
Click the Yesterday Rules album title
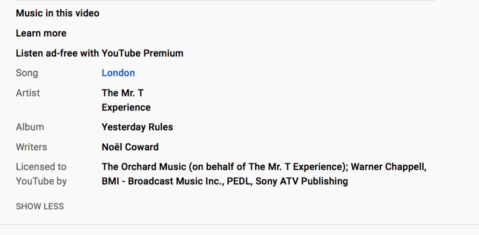(x=137, y=127)
